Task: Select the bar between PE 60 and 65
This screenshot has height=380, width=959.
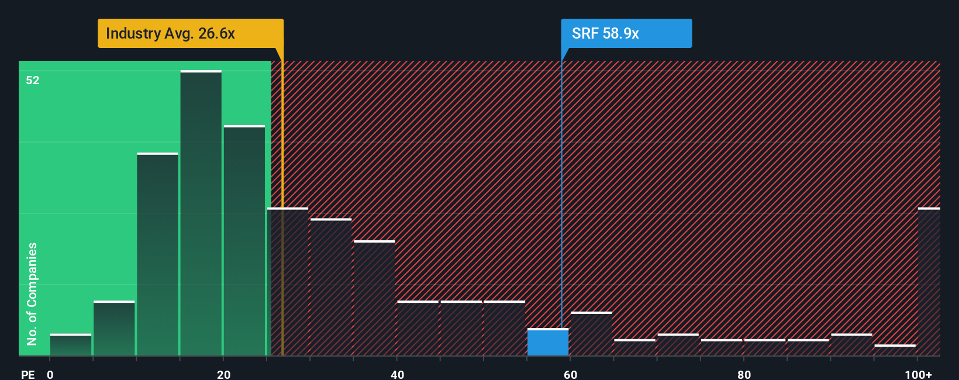Action: tap(591, 334)
